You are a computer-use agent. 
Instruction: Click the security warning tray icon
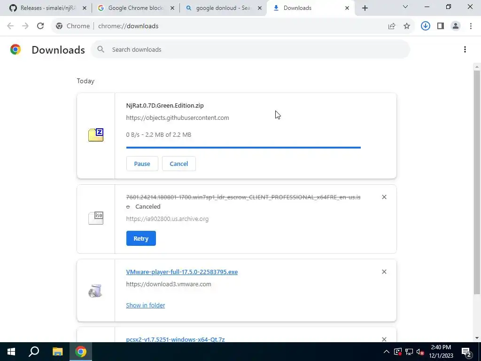[398, 352]
